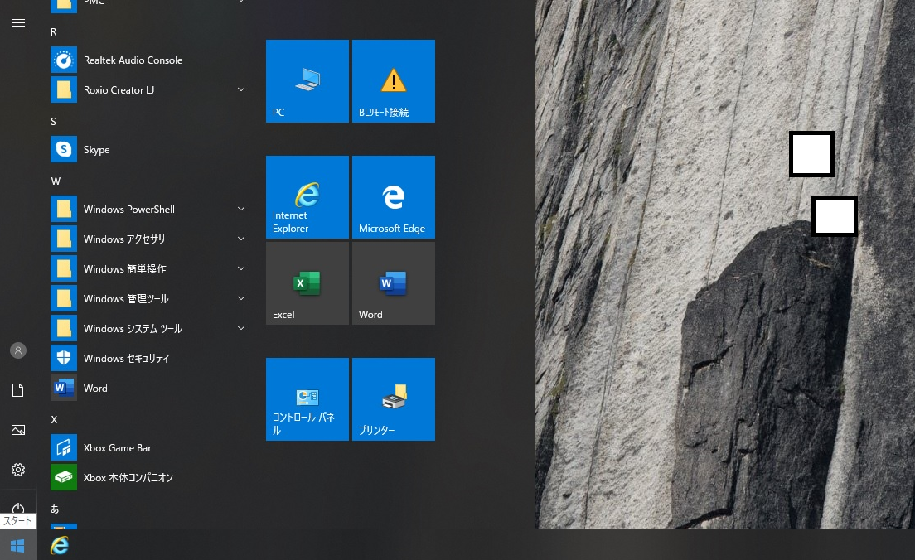Click the Windows PowerShell folder icon
The width and height of the screenshot is (915, 560).
click(64, 210)
